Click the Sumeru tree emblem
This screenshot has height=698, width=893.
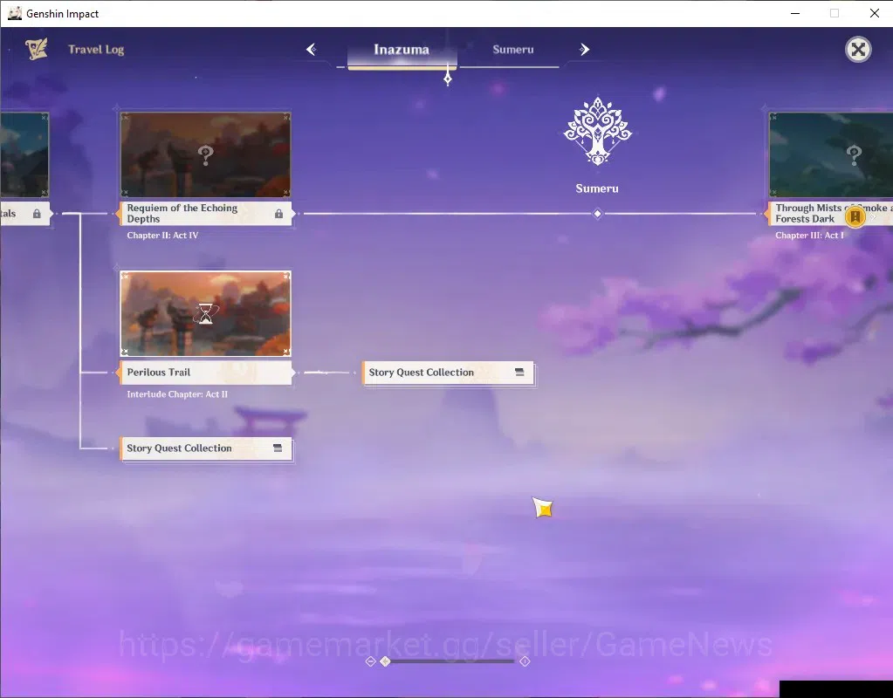597,131
